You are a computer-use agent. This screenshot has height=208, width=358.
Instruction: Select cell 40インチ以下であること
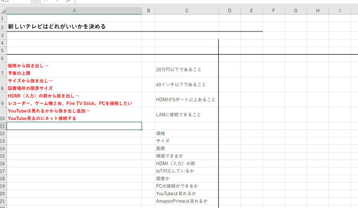pyautogui.click(x=187, y=85)
